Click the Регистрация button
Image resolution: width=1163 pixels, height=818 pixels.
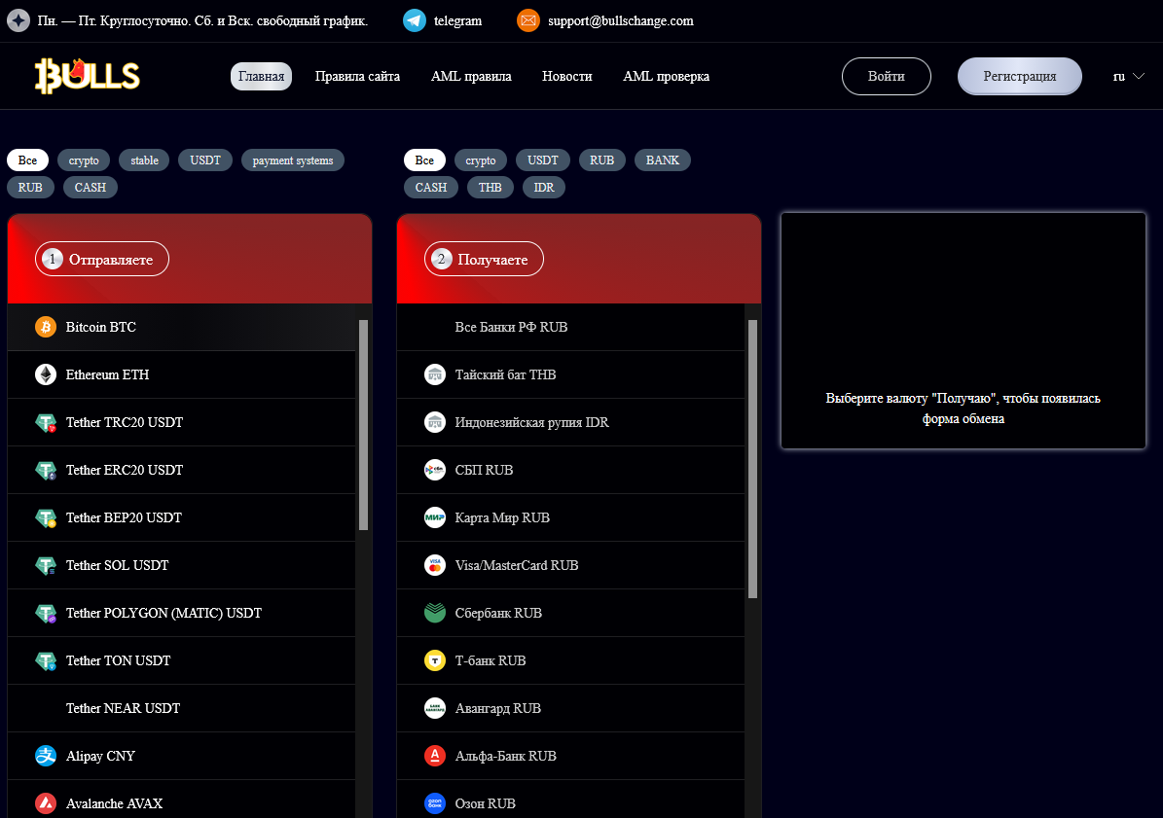click(x=1019, y=76)
